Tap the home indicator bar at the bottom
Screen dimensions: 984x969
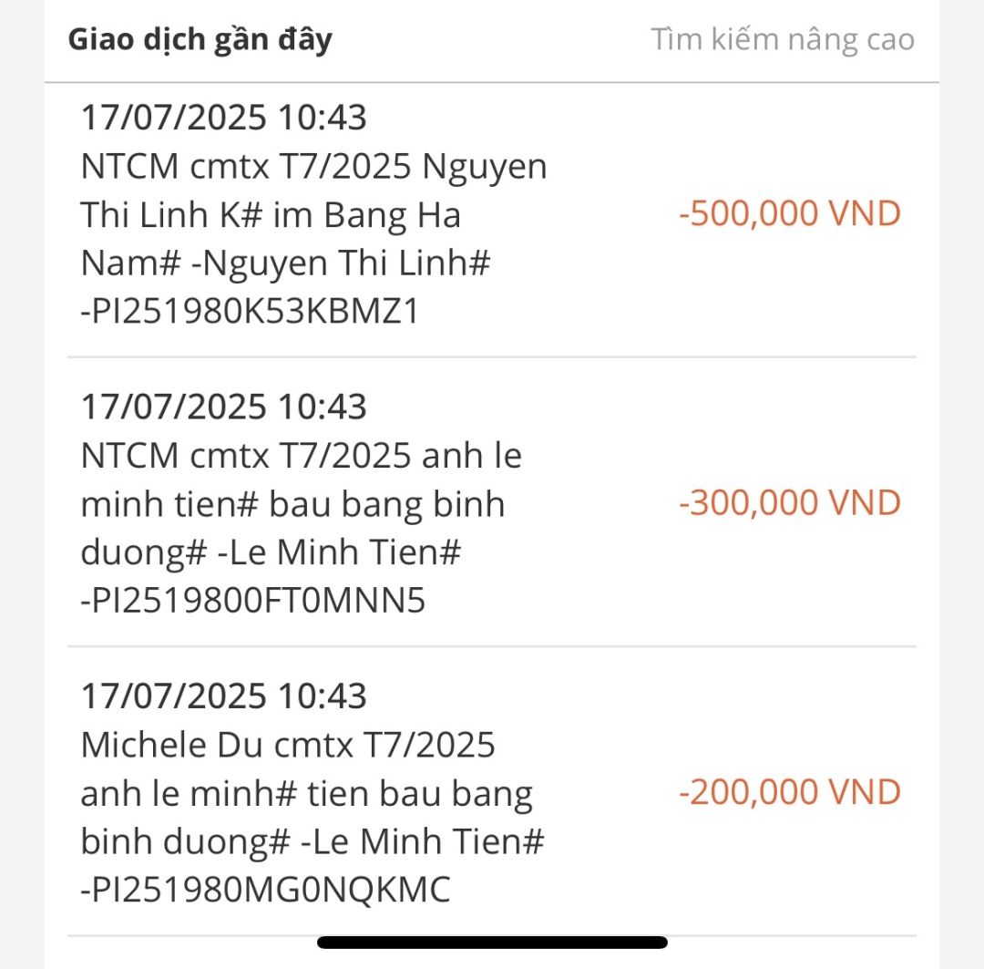coord(492,943)
